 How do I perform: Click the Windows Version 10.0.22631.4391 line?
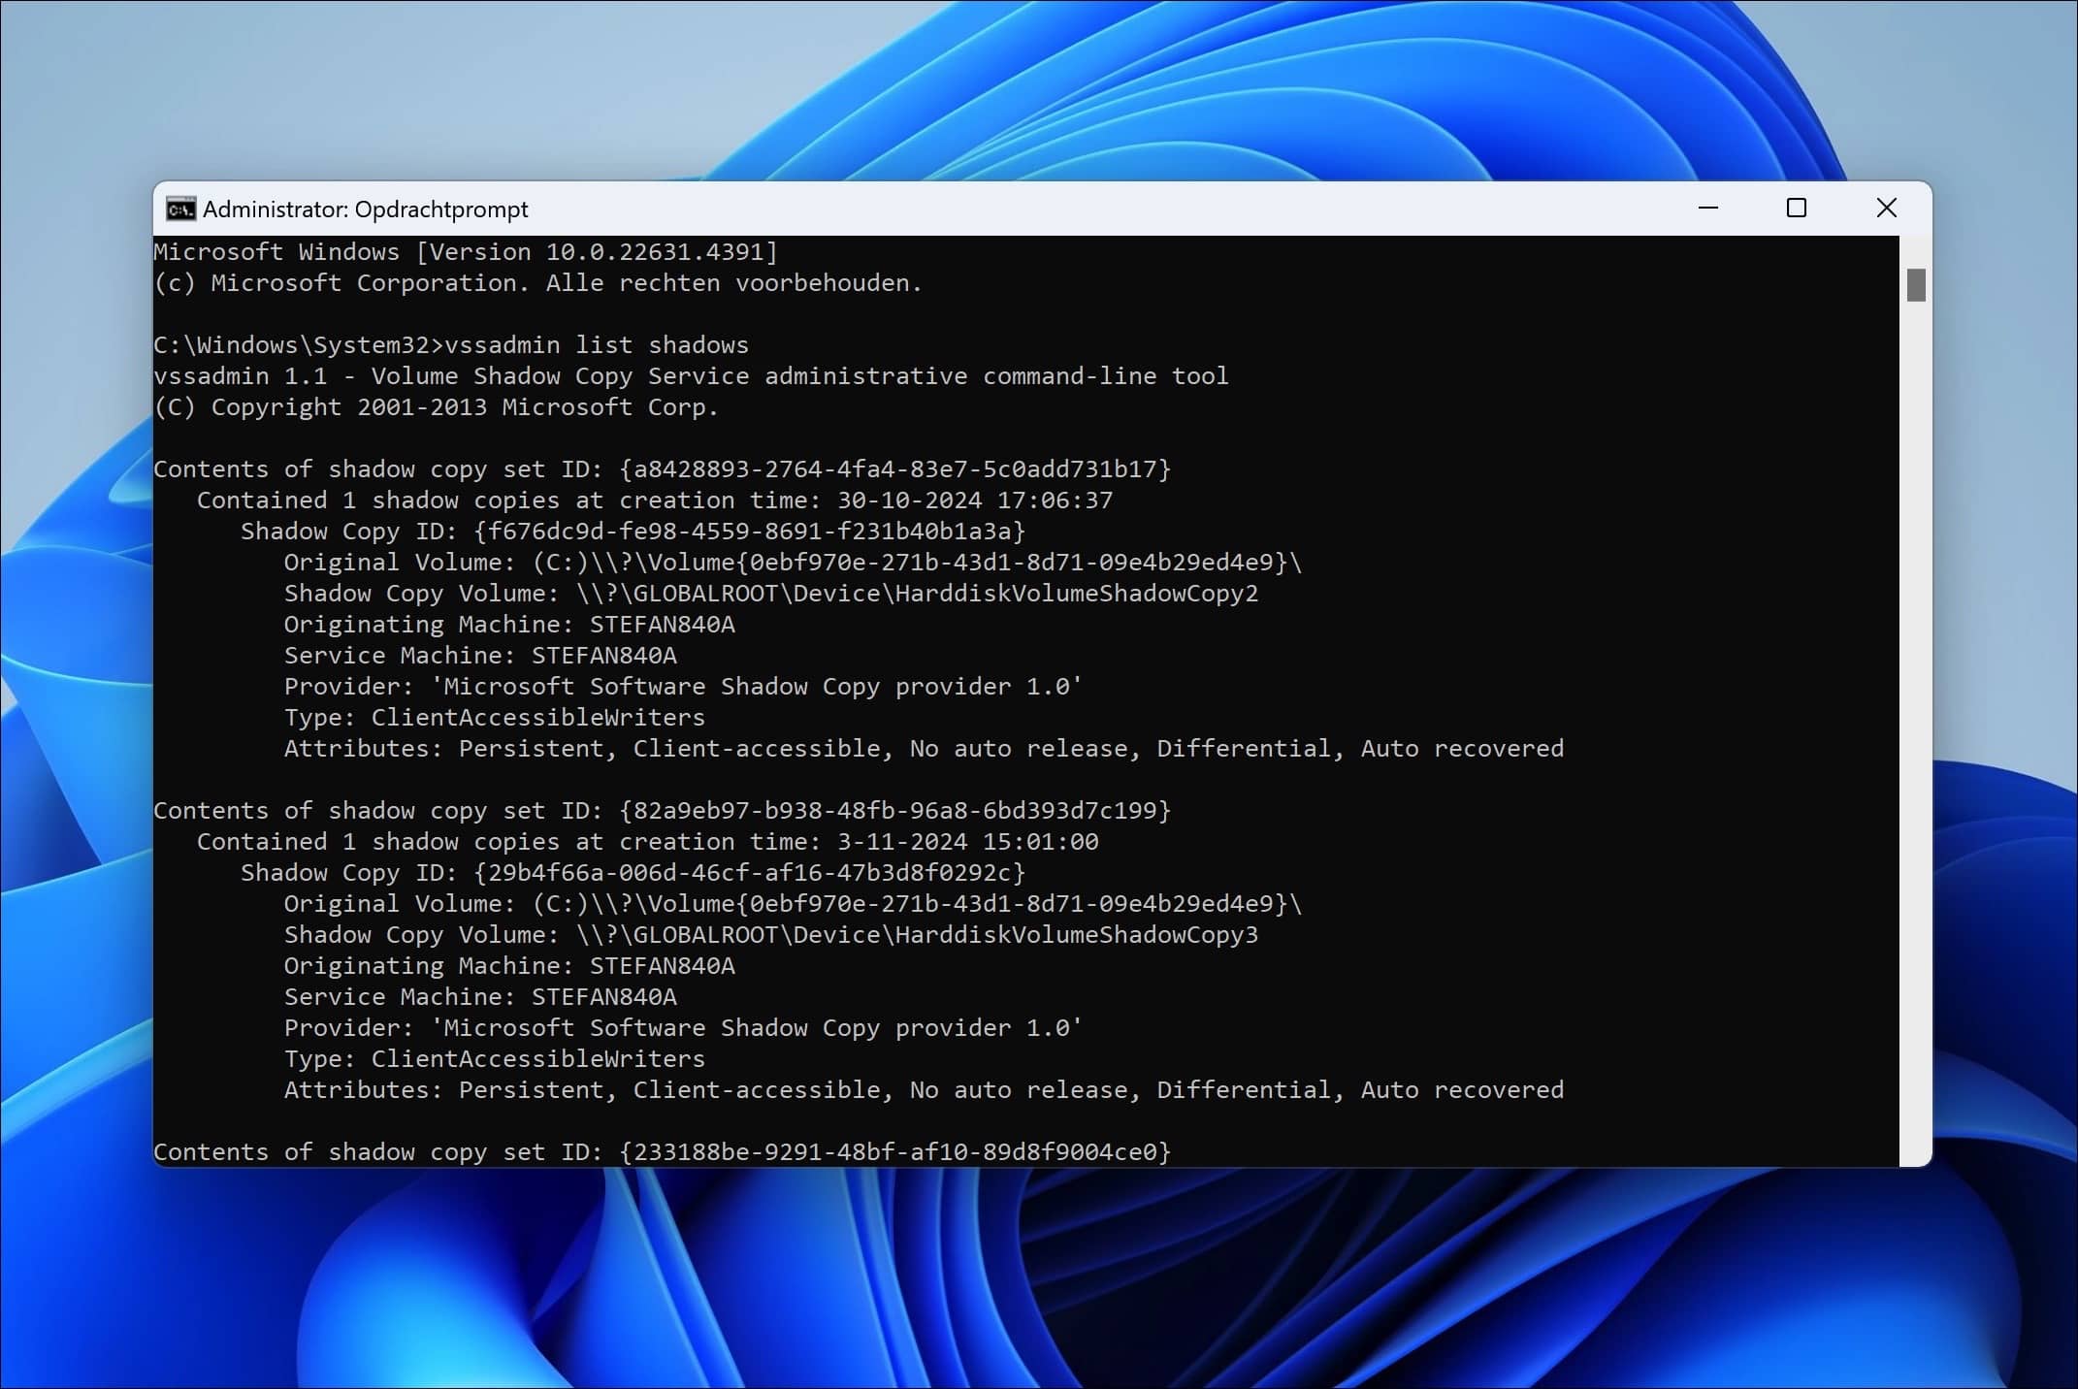coord(466,252)
